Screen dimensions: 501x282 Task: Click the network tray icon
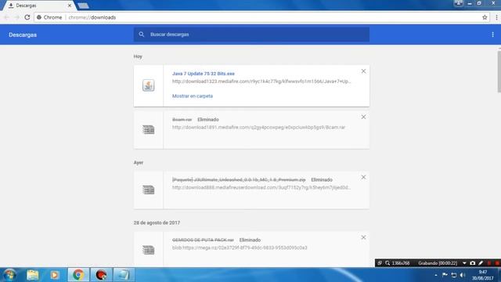(454, 275)
